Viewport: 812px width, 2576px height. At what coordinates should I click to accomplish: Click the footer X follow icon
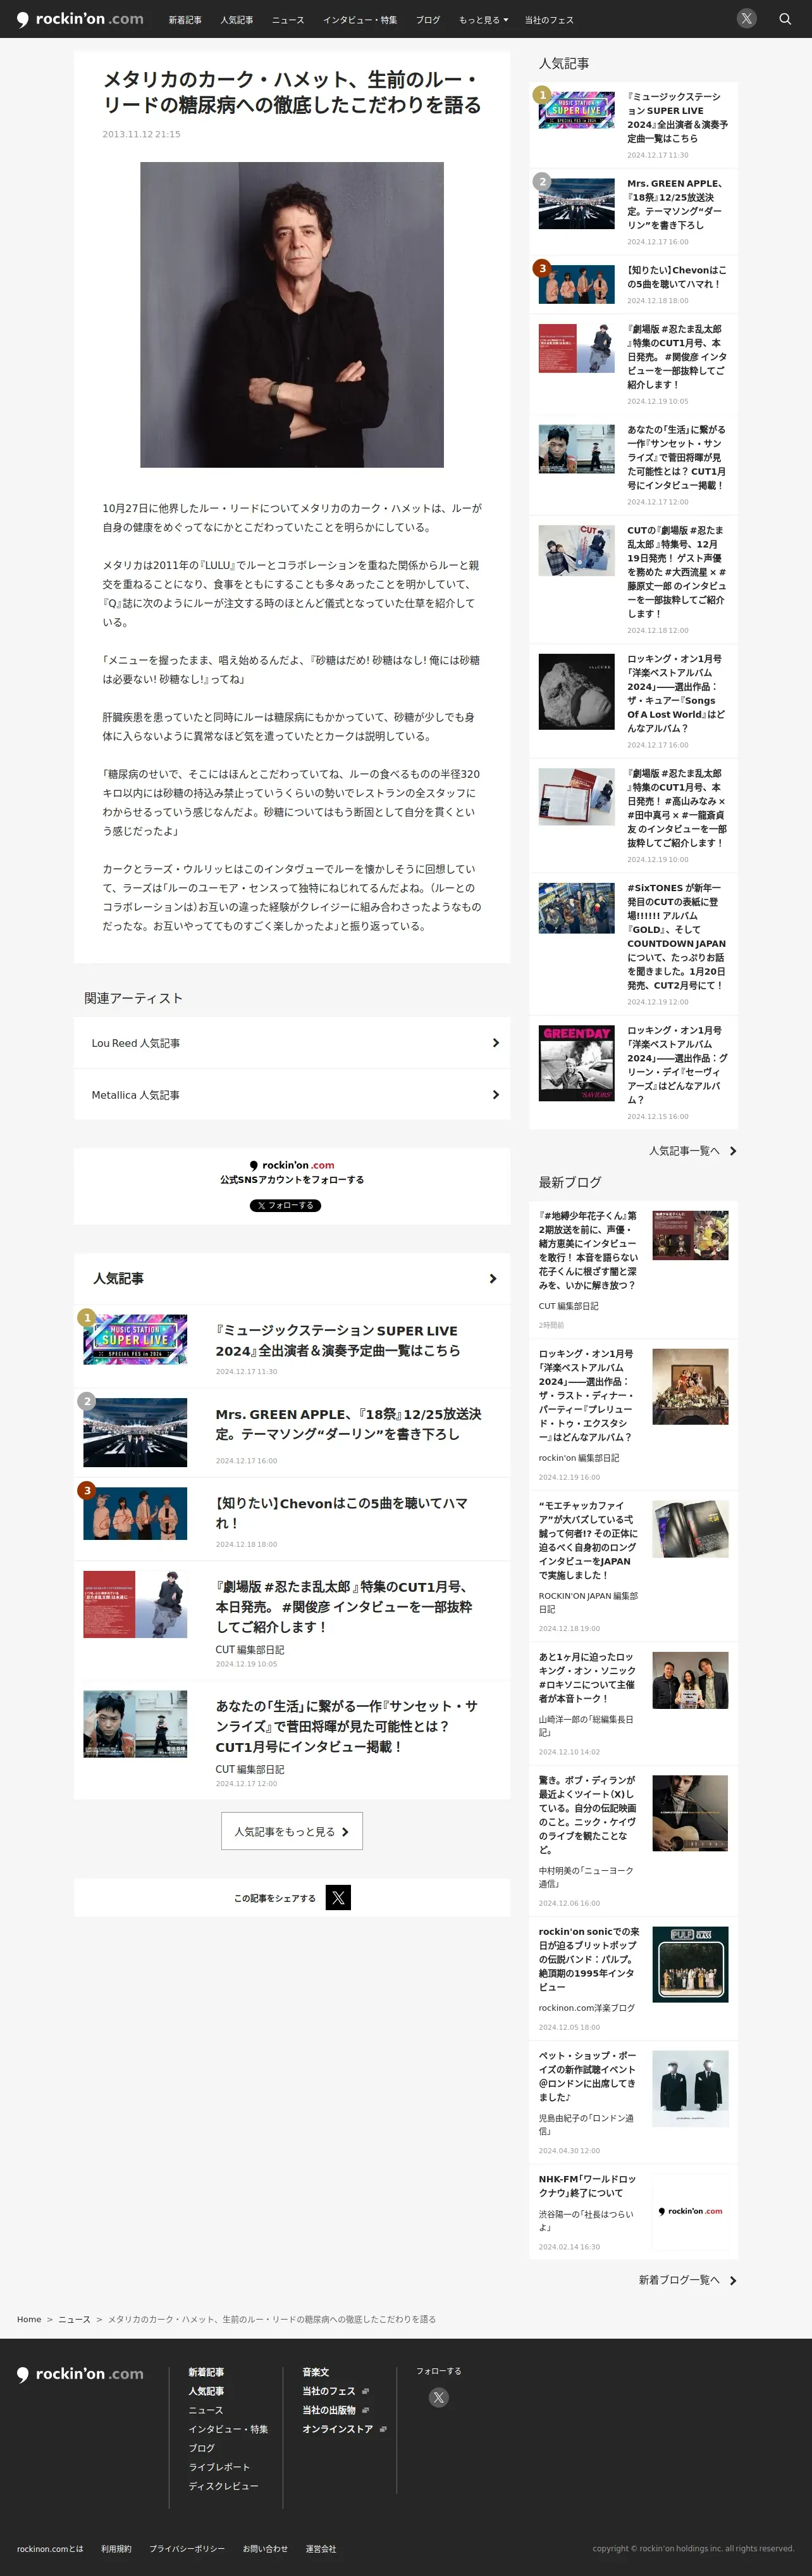coord(438,2397)
